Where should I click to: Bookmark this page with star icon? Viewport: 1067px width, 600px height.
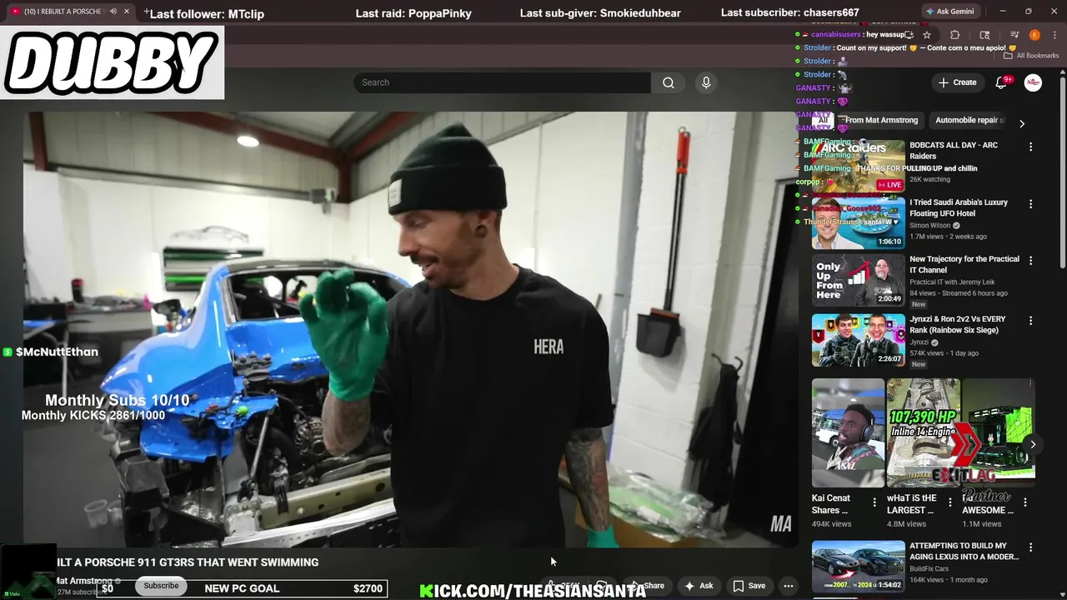927,35
